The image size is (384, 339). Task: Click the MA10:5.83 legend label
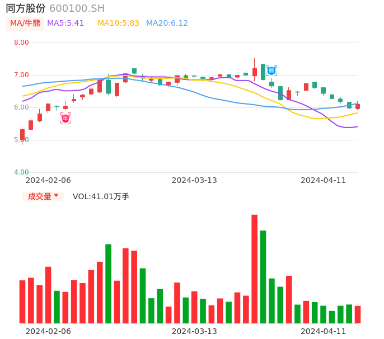[x=118, y=23]
